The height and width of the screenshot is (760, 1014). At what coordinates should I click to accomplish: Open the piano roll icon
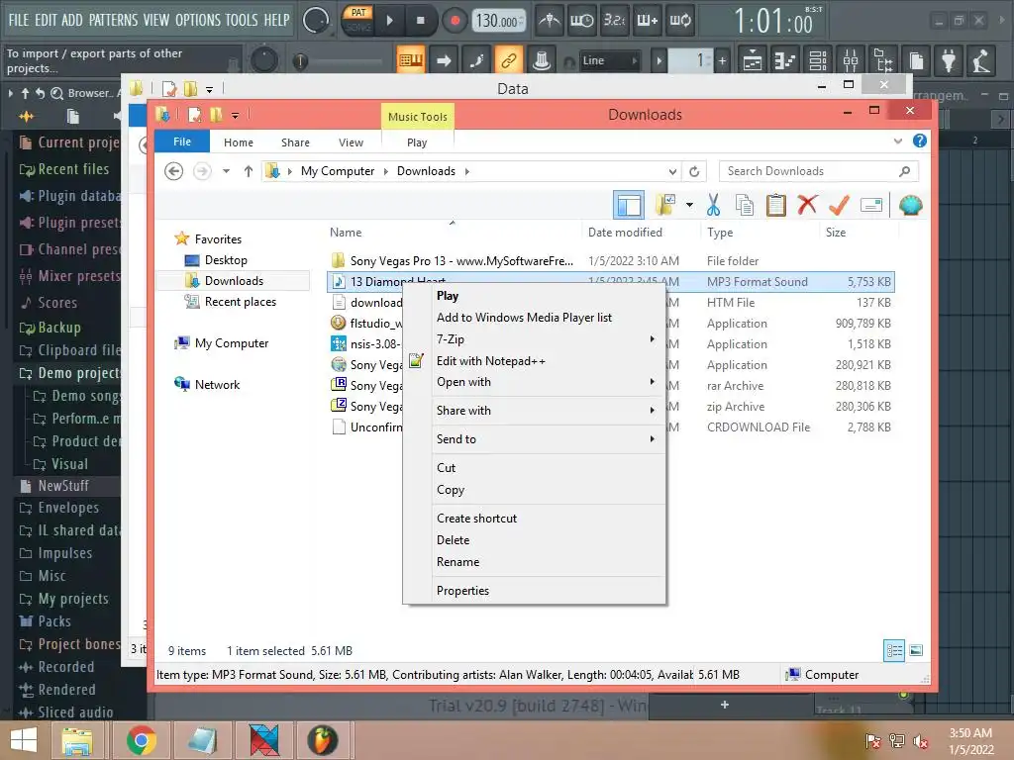point(785,60)
